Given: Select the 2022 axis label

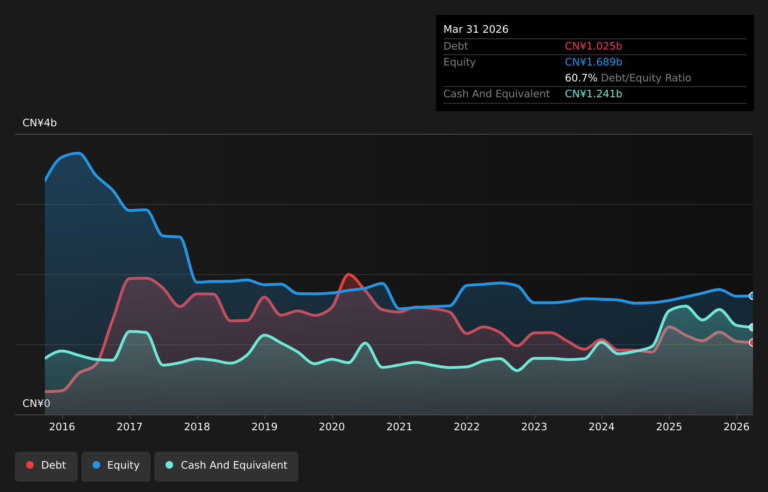Looking at the screenshot, I should (x=467, y=427).
